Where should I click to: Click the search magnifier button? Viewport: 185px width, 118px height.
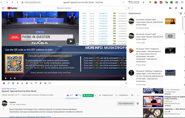click(129, 8)
